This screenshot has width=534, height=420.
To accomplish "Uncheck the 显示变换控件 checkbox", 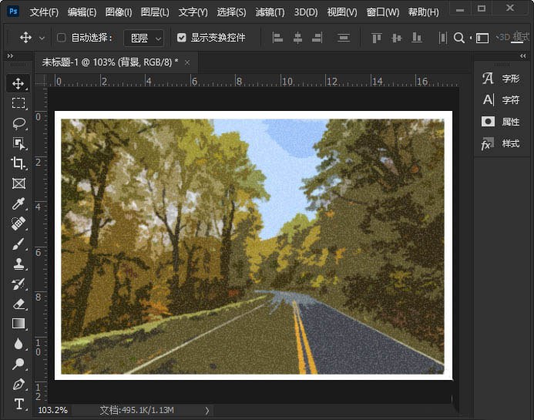I will coord(182,38).
